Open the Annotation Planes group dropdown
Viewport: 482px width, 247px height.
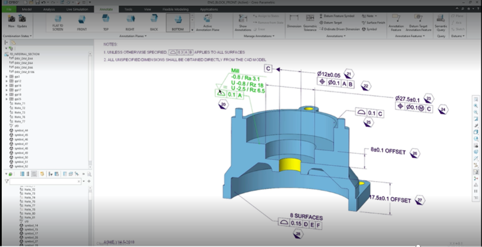133,36
